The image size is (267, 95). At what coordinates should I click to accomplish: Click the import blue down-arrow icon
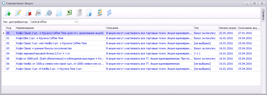89,13
